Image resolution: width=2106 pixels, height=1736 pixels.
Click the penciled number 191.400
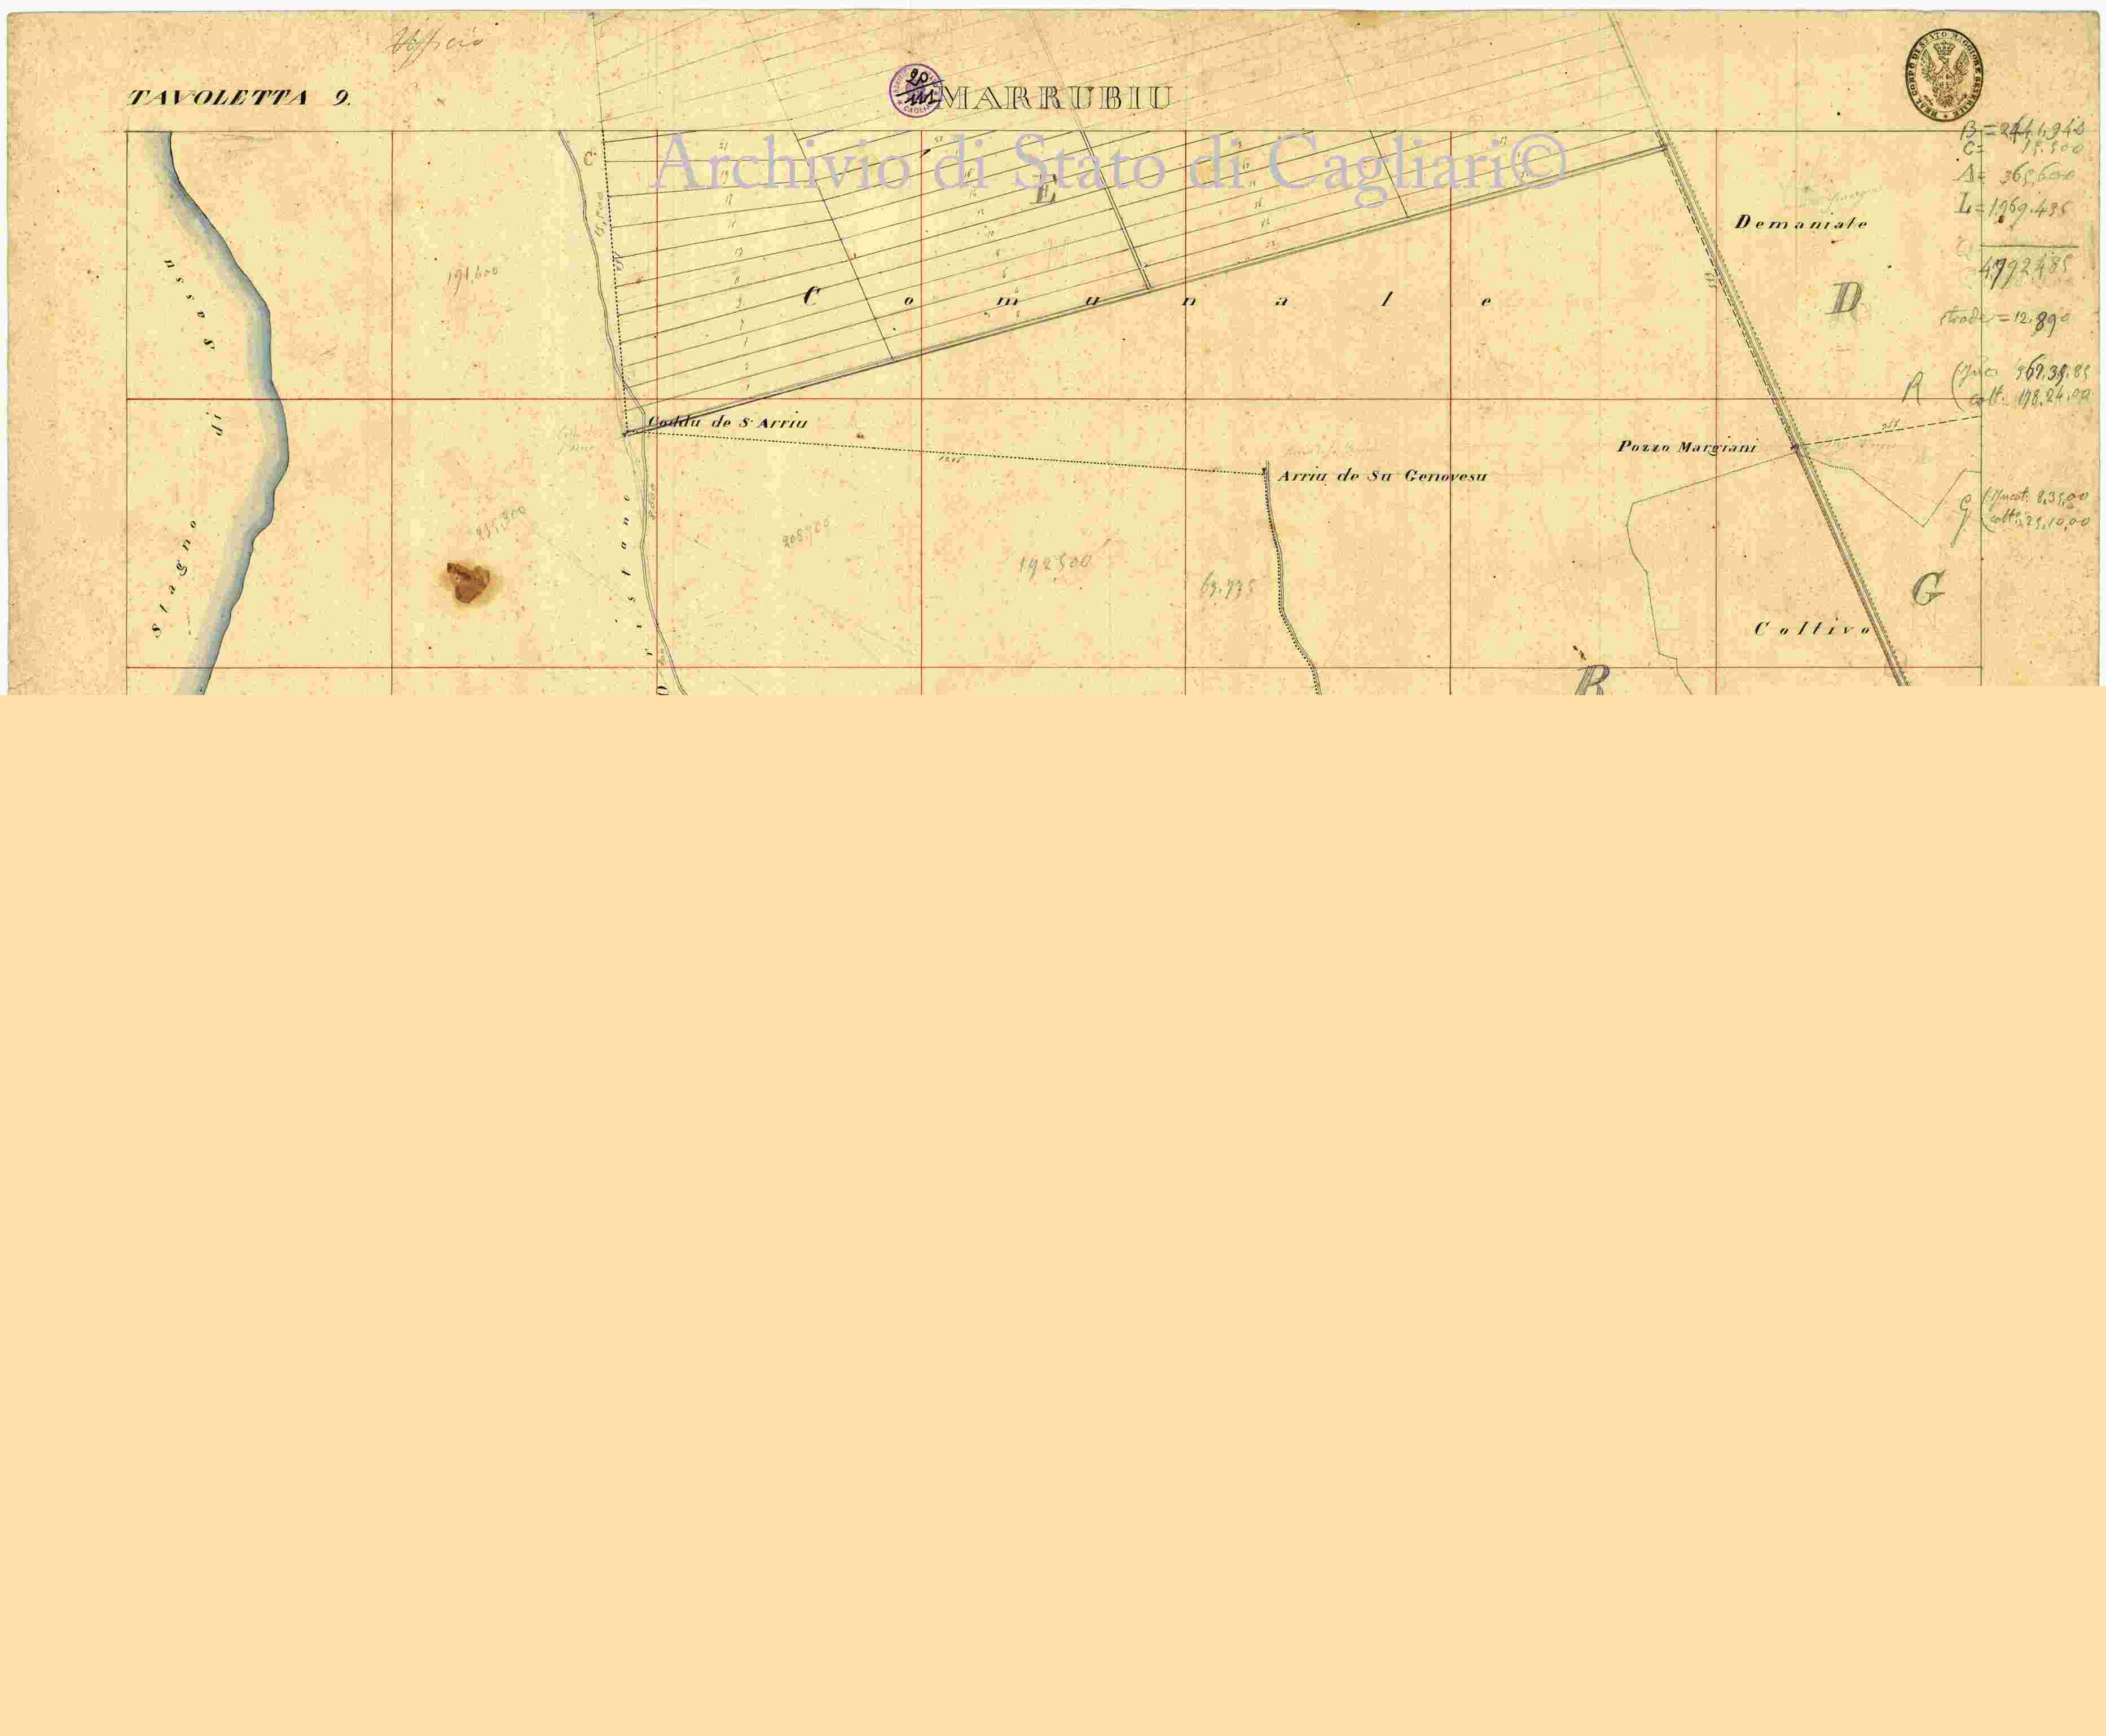pos(473,276)
